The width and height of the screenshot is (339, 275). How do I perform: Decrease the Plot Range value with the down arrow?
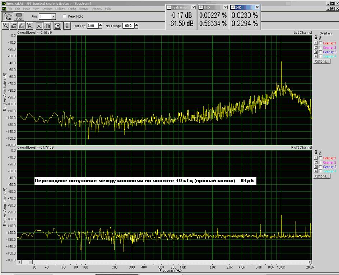click(136, 27)
